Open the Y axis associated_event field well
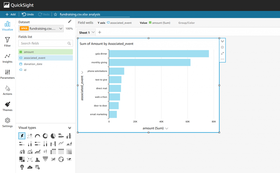280x173 pixels. pos(119,23)
